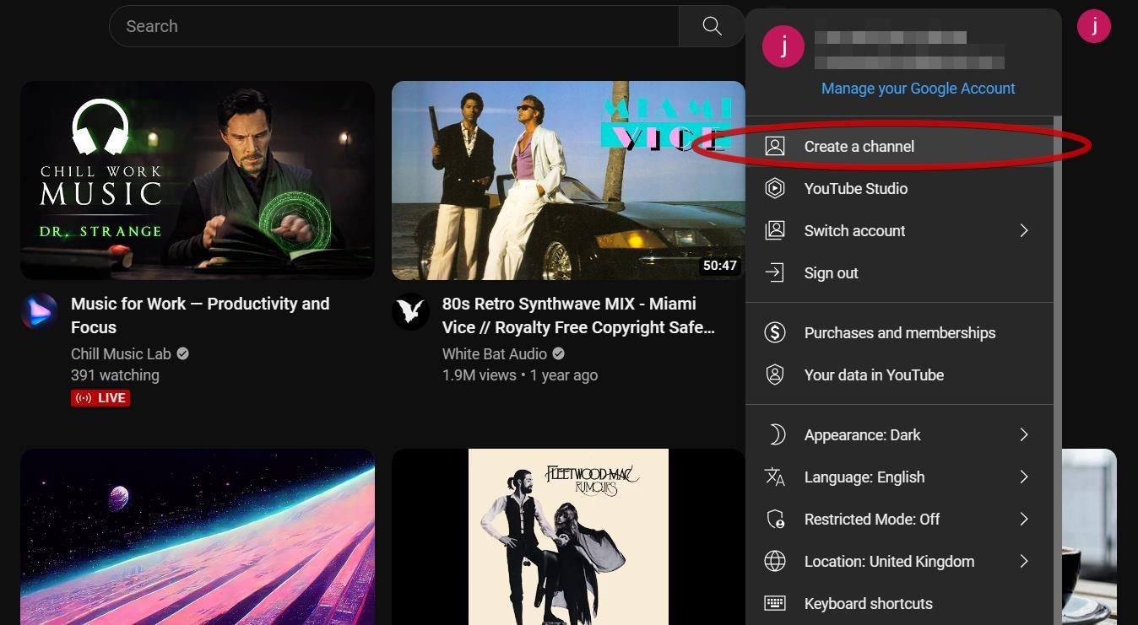Open Manage your Google Account link
1138x625 pixels.
click(x=919, y=89)
